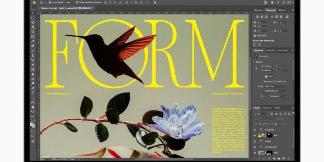Set canvas to portrait orientation in Properties
The image size is (324, 162).
coord(266,76)
